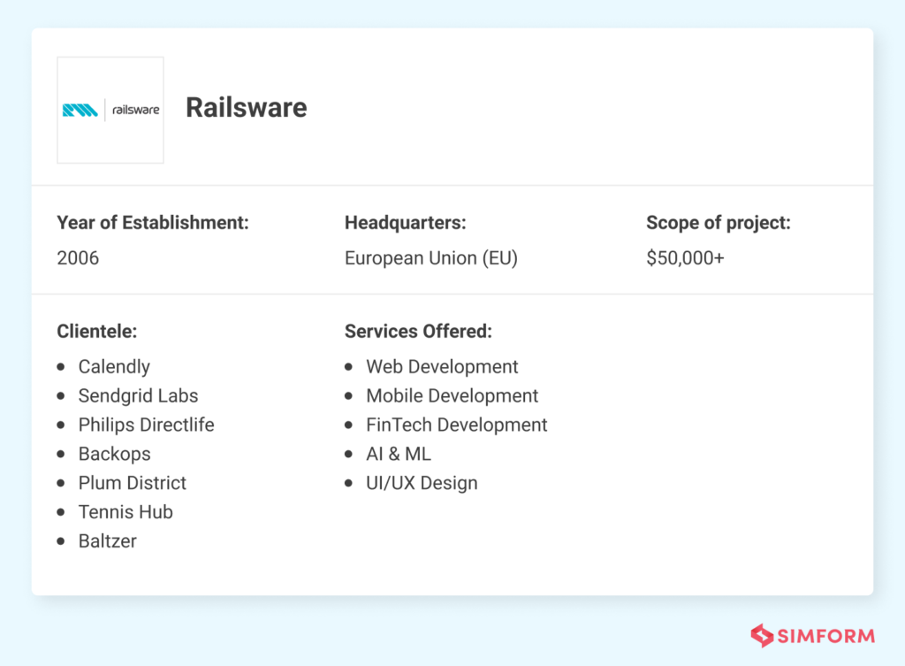Click the UI/UX Design service item
The height and width of the screenshot is (666, 905).
point(422,483)
